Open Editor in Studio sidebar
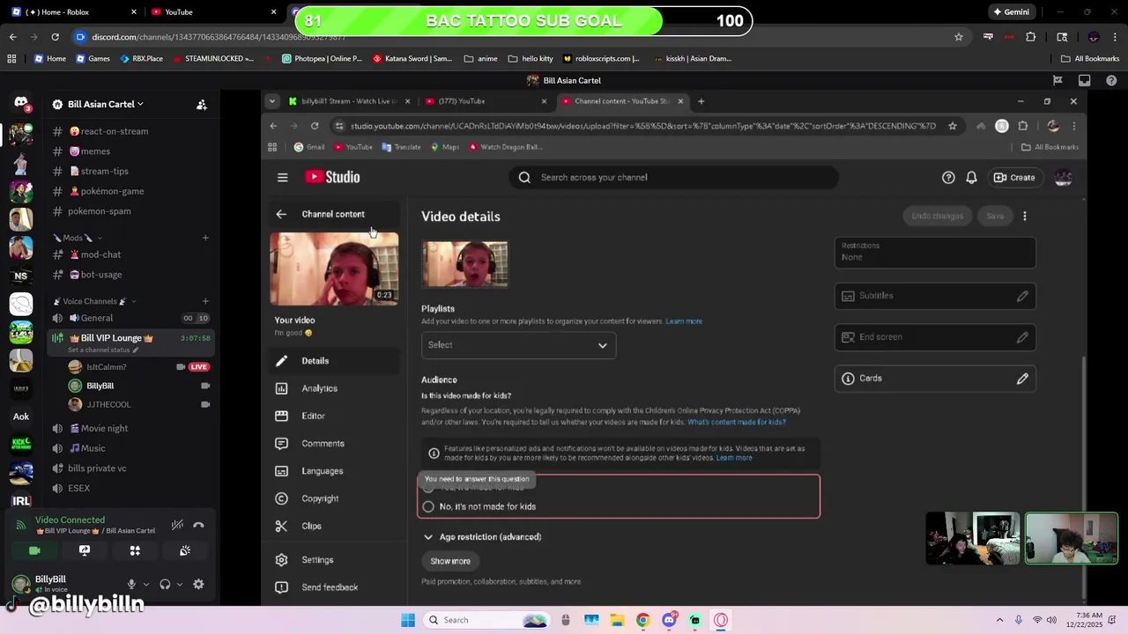 [x=334, y=416]
